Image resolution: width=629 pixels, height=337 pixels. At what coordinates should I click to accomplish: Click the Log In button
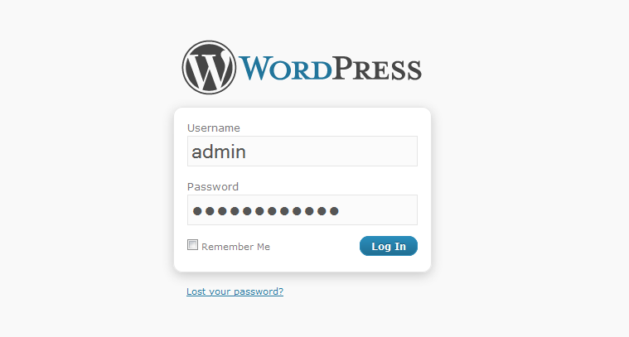pyautogui.click(x=389, y=246)
